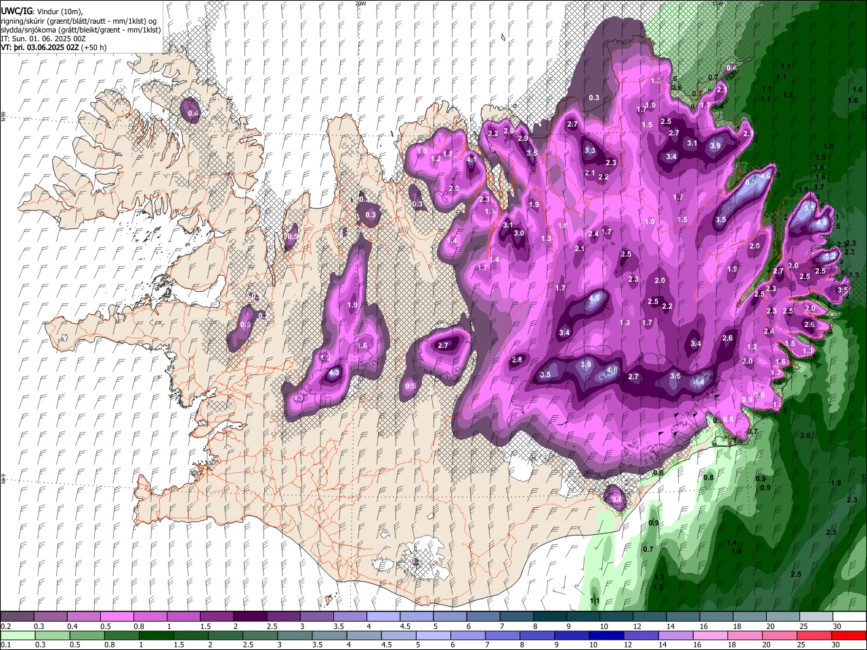Click the 4.3 precipitation value on the map
Screen dimensions: 867x650
(333, 373)
